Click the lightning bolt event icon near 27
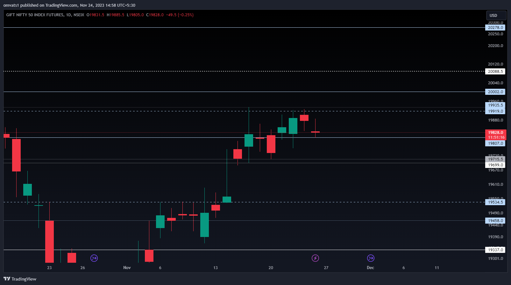Image resolution: width=511 pixels, height=285 pixels. [x=315, y=258]
